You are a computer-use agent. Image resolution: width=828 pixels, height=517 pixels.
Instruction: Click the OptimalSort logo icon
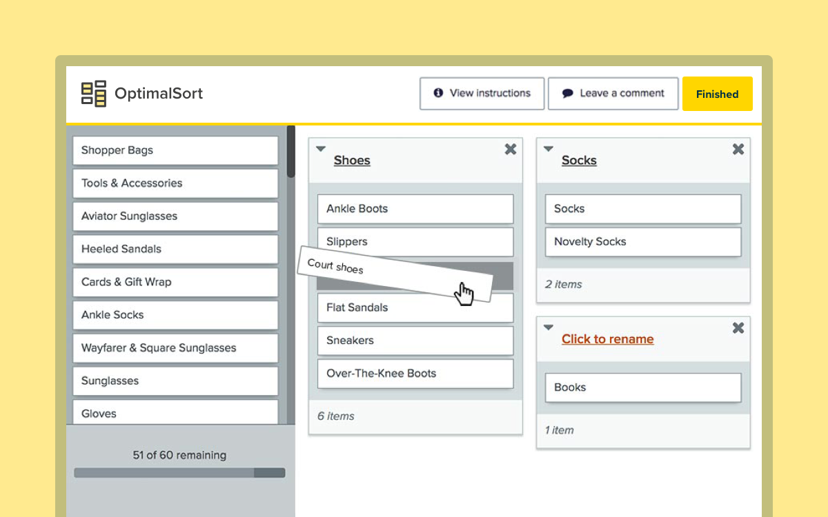click(x=93, y=93)
